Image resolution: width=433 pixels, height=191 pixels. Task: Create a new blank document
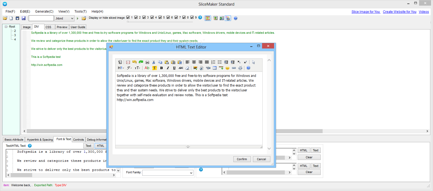(11, 18)
